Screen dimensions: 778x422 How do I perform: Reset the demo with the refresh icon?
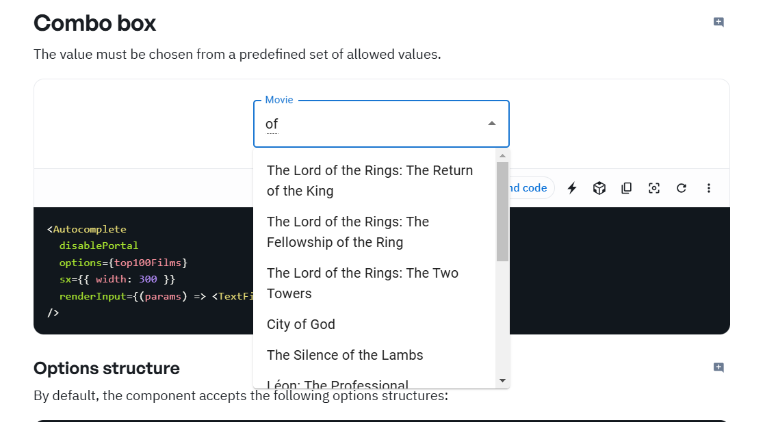(681, 188)
